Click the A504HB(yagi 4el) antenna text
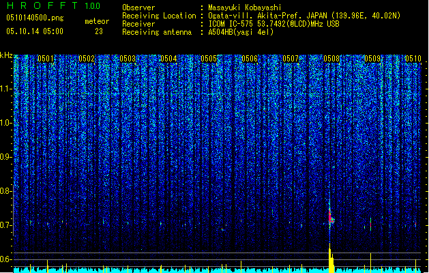The width and height of the screenshot is (429, 273). coord(241,32)
